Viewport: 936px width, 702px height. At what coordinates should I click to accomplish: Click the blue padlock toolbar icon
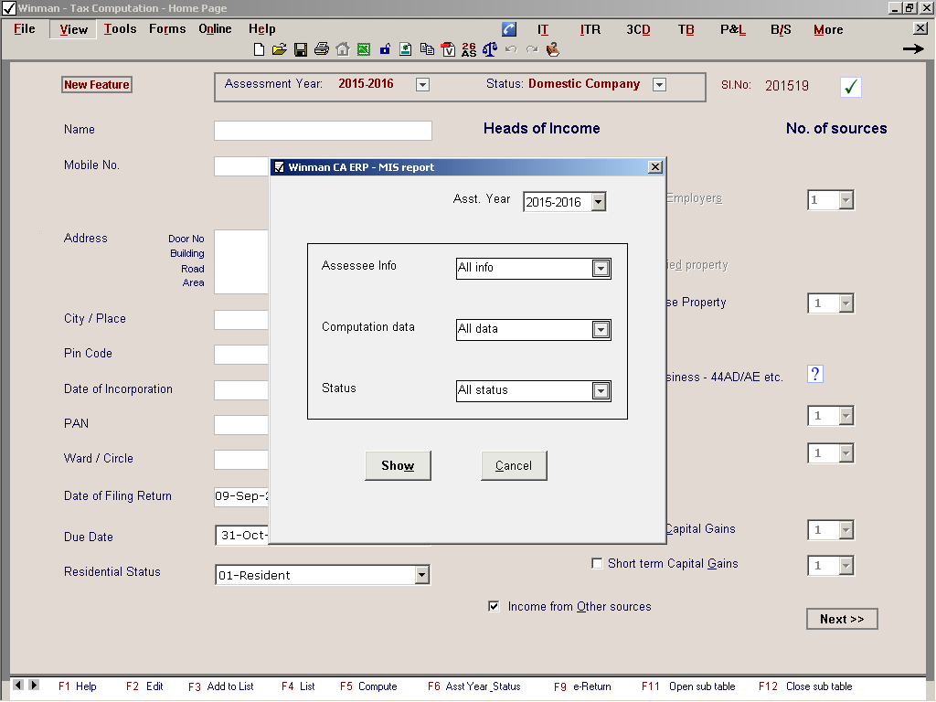[385, 49]
